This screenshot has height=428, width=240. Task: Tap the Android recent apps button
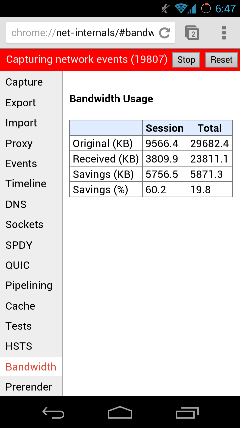tap(187, 413)
